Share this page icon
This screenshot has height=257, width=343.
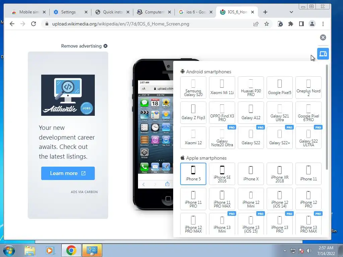pyautogui.click(x=256, y=24)
